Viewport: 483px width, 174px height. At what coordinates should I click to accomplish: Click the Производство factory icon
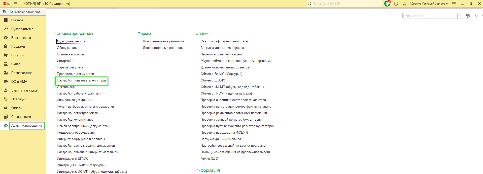6,73
